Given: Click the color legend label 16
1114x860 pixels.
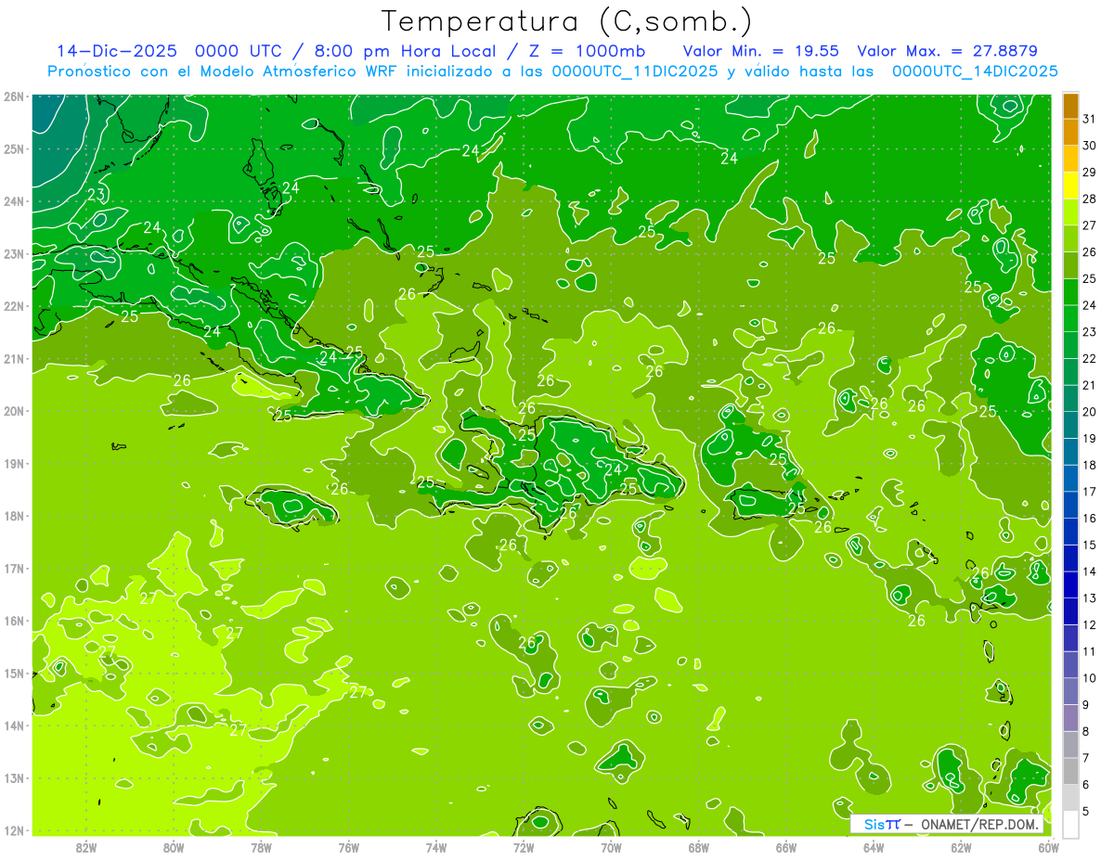Looking at the screenshot, I should click(x=1090, y=518).
